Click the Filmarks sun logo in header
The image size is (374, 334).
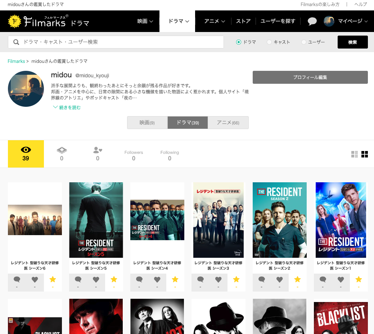point(14,21)
